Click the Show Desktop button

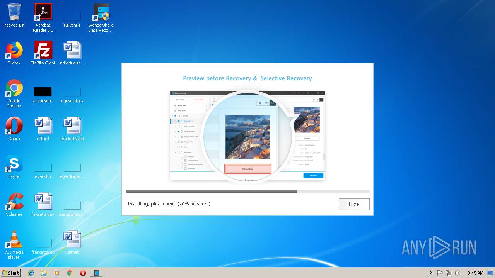(491, 273)
